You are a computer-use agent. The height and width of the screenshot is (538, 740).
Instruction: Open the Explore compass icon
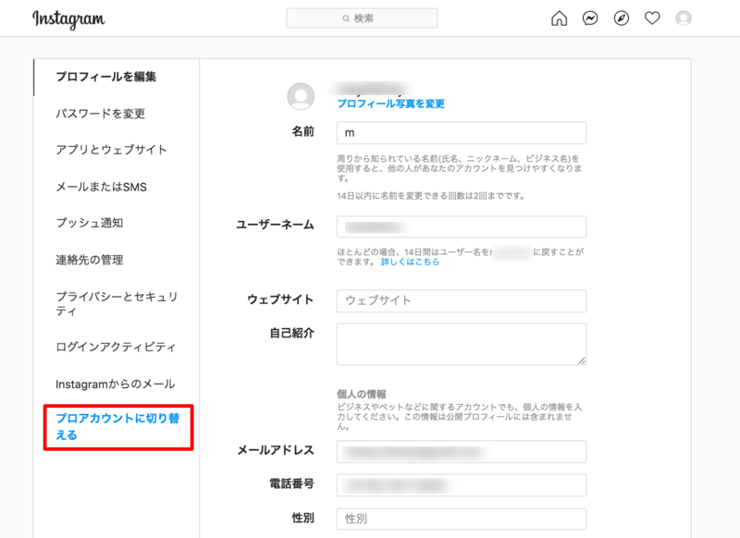pyautogui.click(x=621, y=18)
